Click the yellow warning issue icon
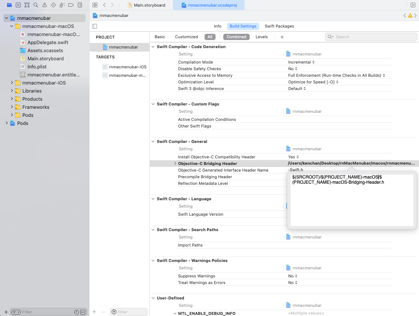The image size is (419, 316). point(410,15)
